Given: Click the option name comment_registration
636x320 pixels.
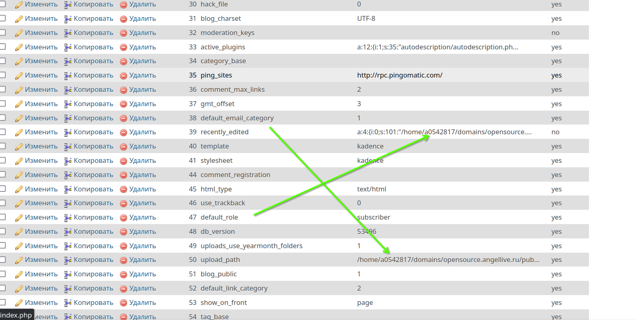Looking at the screenshot, I should tap(235, 175).
